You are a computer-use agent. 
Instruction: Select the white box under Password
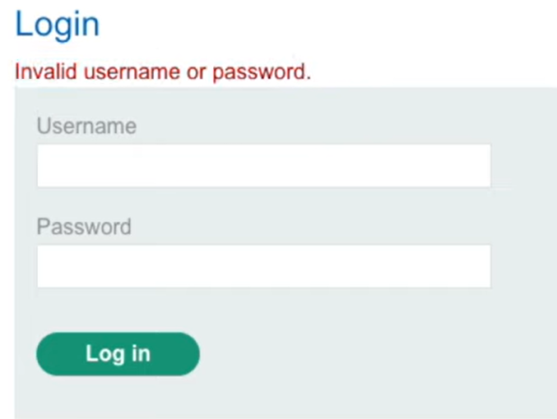tap(263, 265)
